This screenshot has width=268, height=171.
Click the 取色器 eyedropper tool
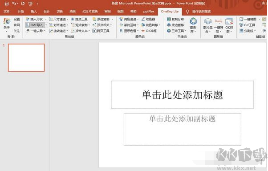148,19
